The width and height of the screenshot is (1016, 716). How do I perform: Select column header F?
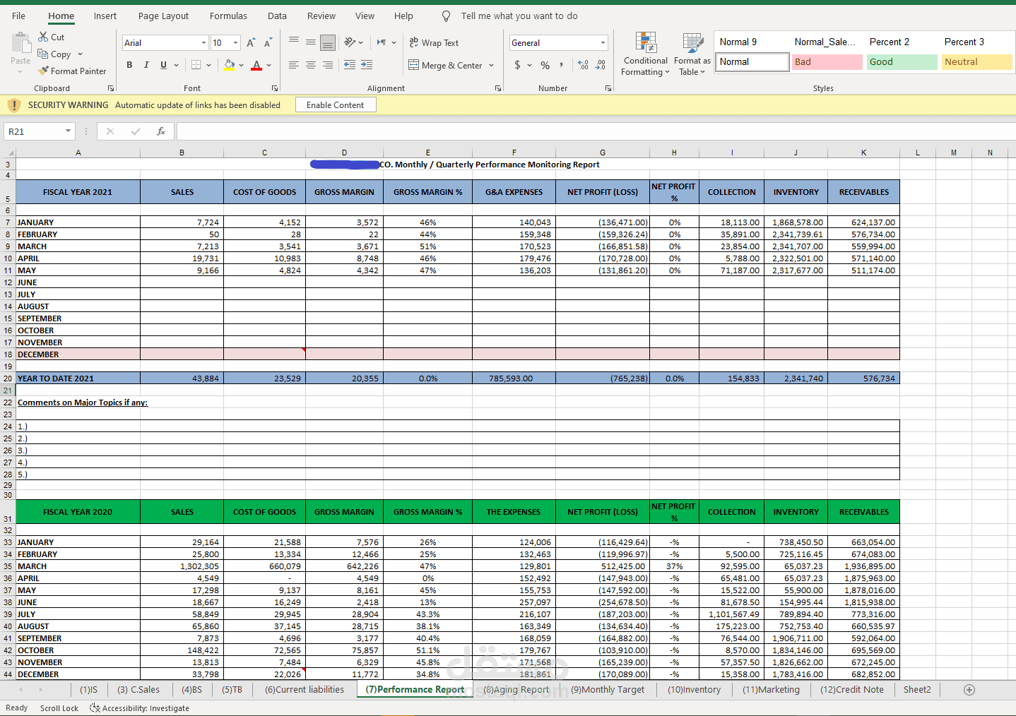point(514,153)
